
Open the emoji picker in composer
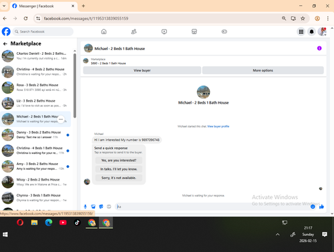(x=313, y=207)
